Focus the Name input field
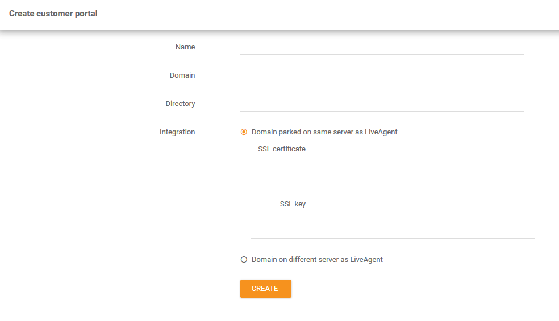The width and height of the screenshot is (559, 321). coord(382,48)
